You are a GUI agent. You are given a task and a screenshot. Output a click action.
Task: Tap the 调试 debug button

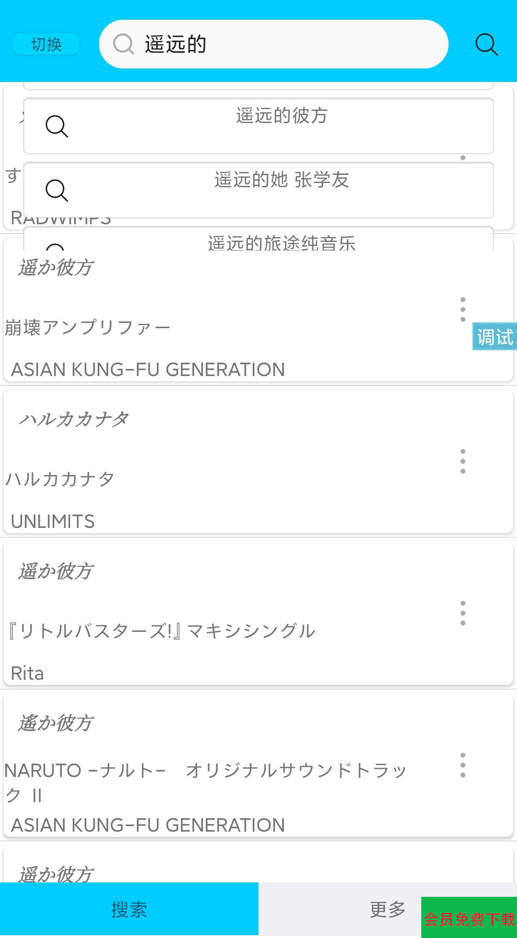click(x=495, y=336)
